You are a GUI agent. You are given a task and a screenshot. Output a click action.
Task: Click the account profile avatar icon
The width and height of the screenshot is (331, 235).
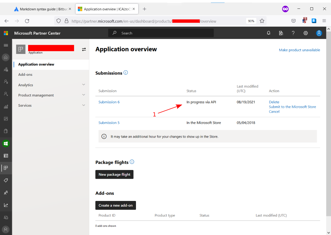coord(319,33)
